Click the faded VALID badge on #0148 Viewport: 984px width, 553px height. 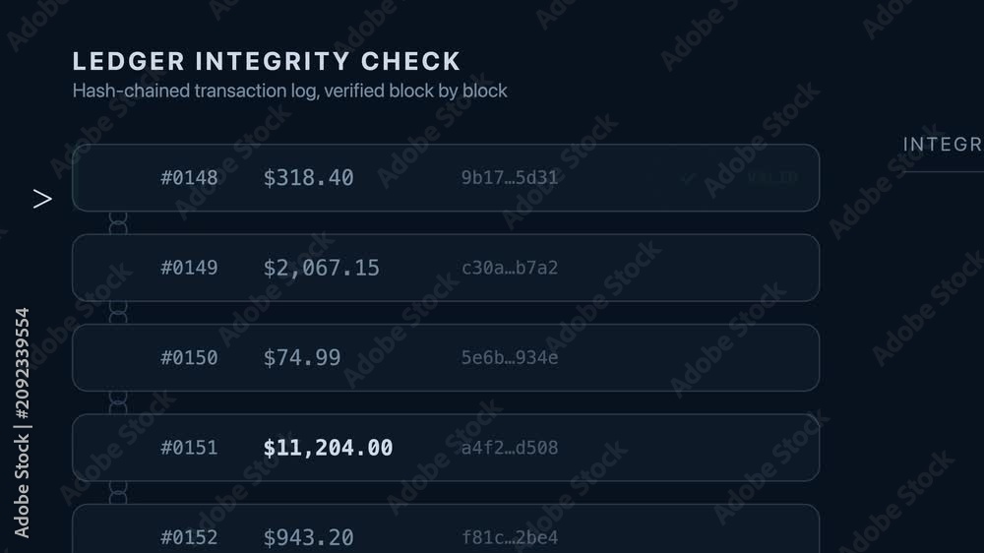773,178
